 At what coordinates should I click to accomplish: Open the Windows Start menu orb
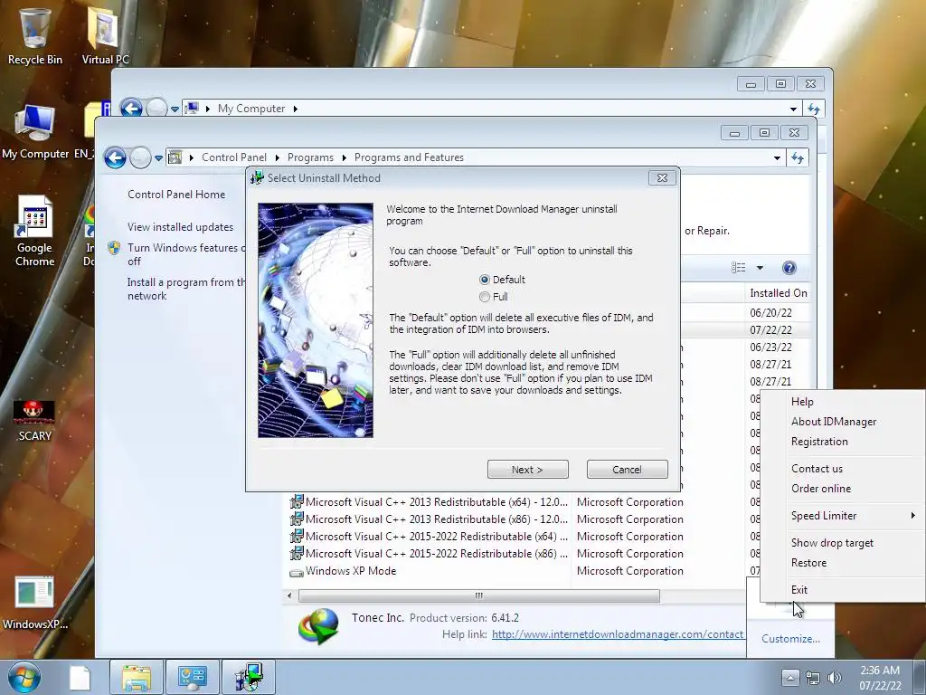click(24, 677)
